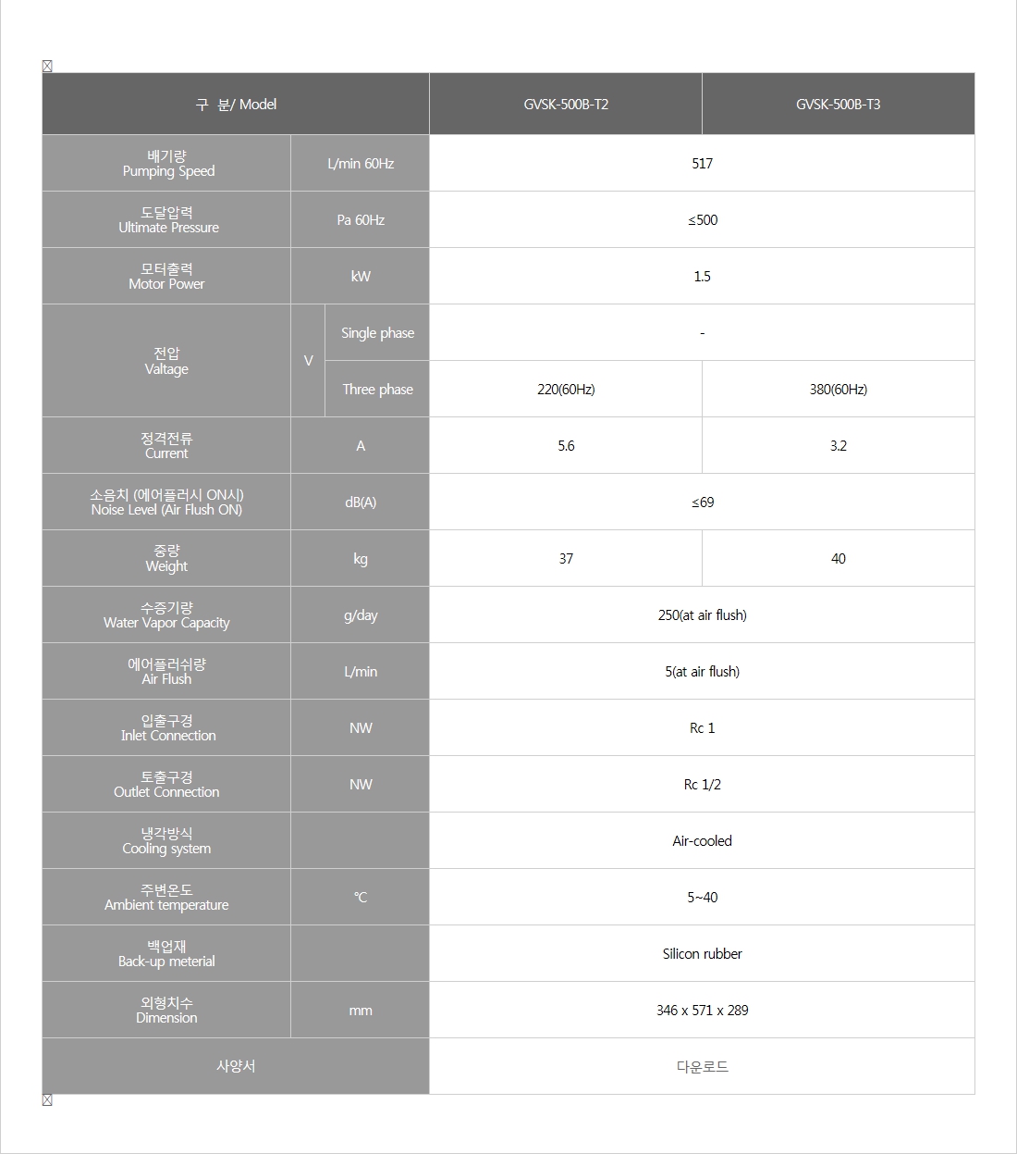Click the Current value 5.6
The width and height of the screenshot is (1017, 1154).
[566, 446]
